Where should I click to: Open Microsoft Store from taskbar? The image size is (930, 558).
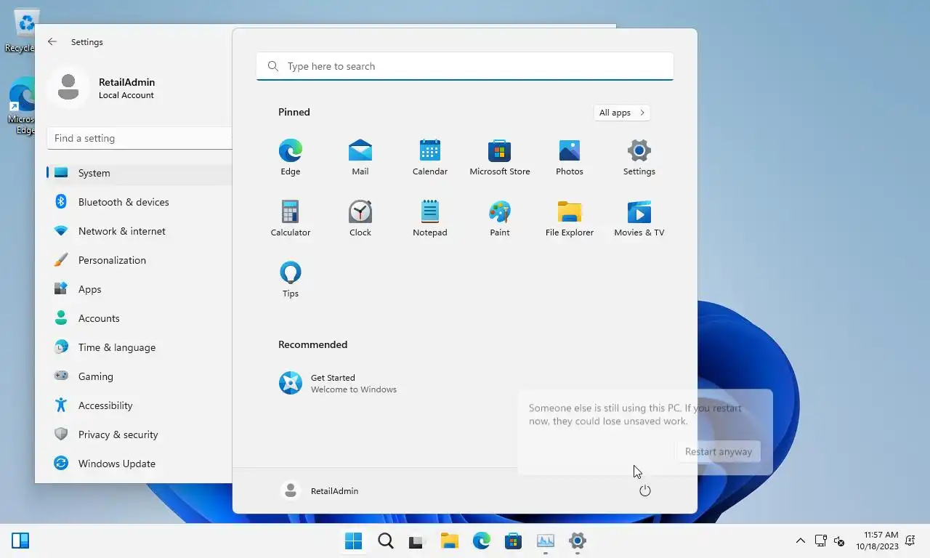click(514, 541)
